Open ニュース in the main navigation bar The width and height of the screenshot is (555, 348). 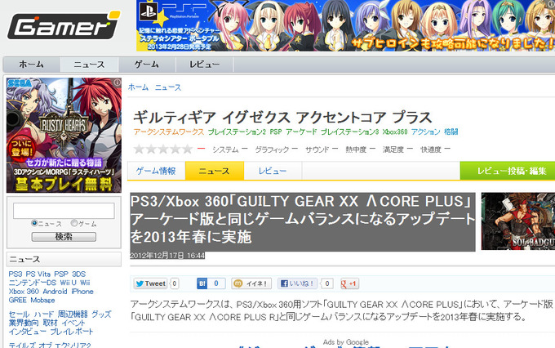coord(89,65)
